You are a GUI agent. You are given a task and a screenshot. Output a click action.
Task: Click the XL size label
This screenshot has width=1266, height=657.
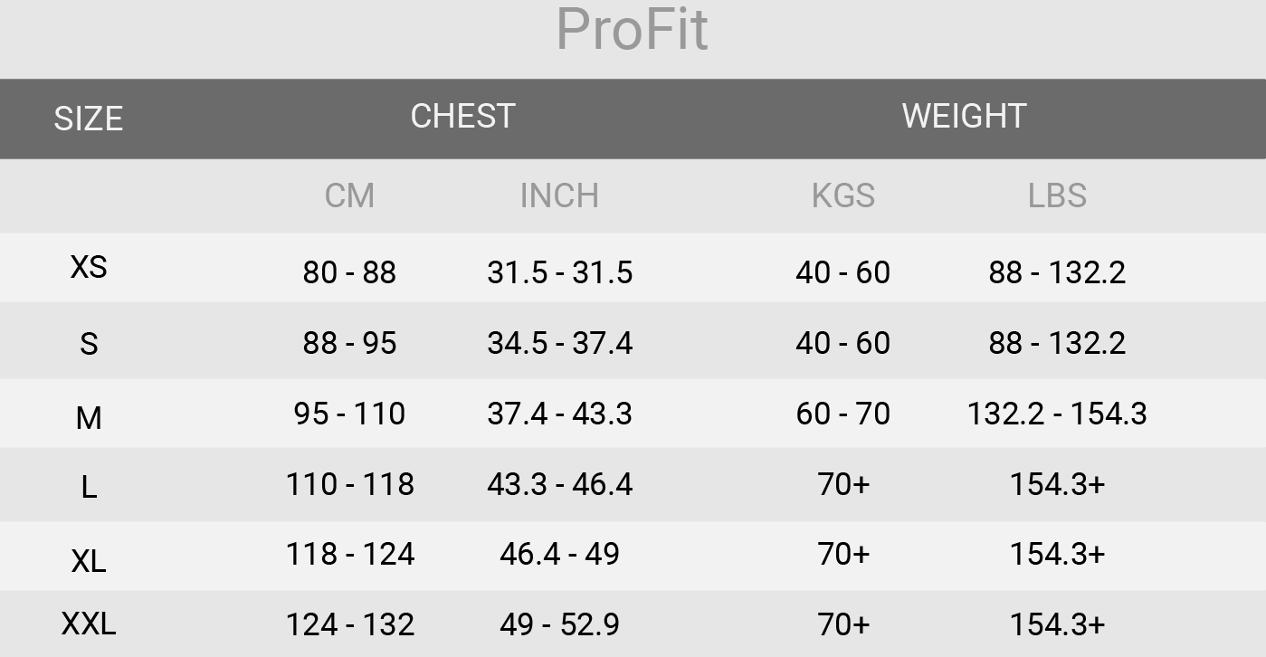(89, 561)
